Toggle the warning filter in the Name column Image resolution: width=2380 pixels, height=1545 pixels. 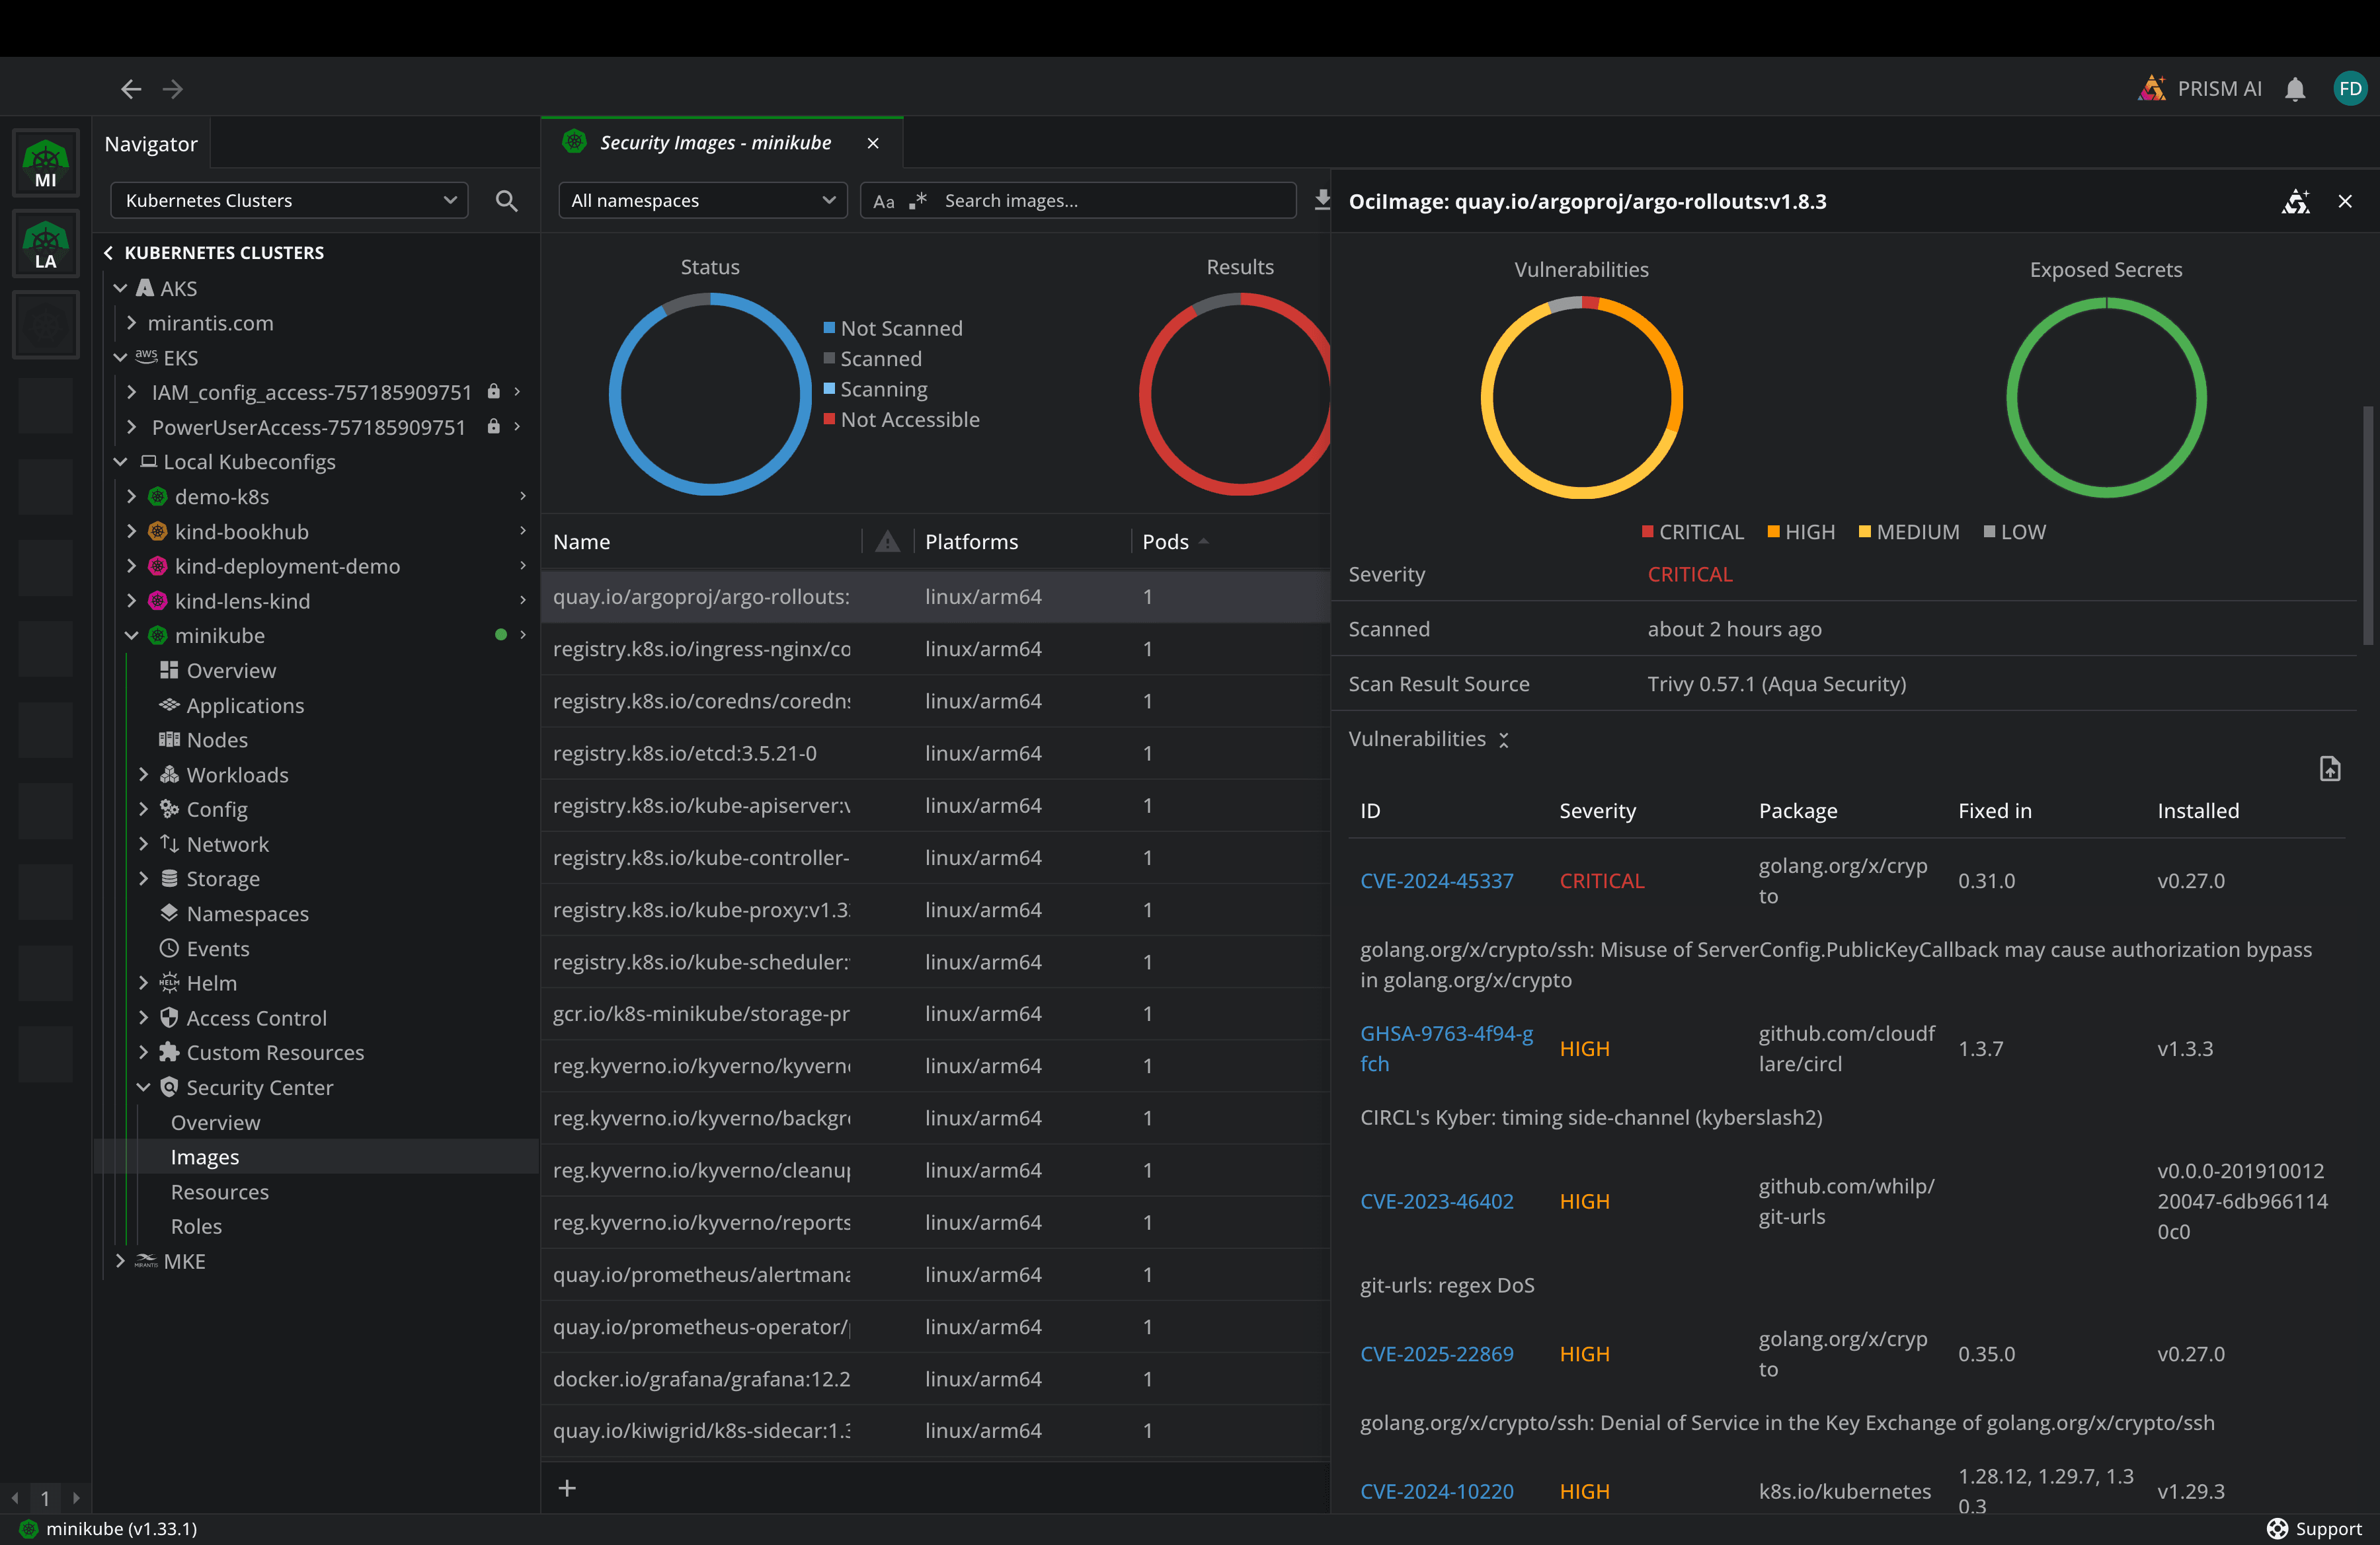pyautogui.click(x=887, y=541)
